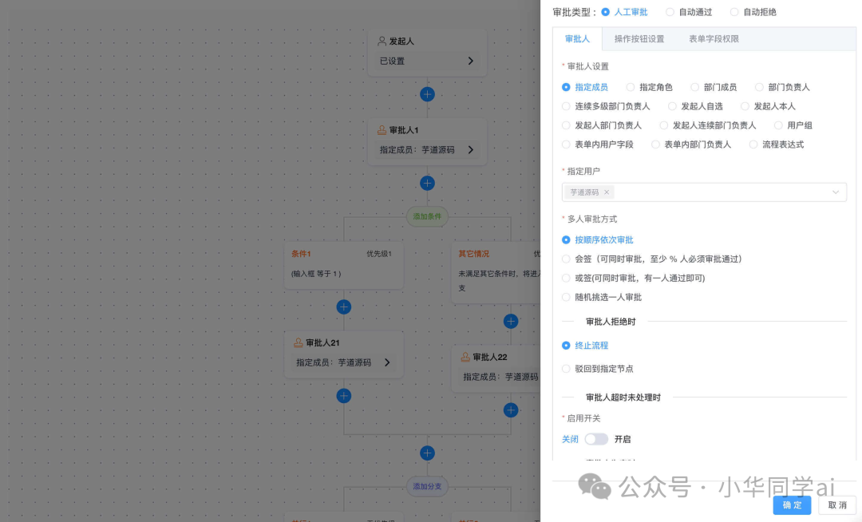
Task: Remove the 芋道源码 tag via its × icon
Action: pyautogui.click(x=607, y=192)
